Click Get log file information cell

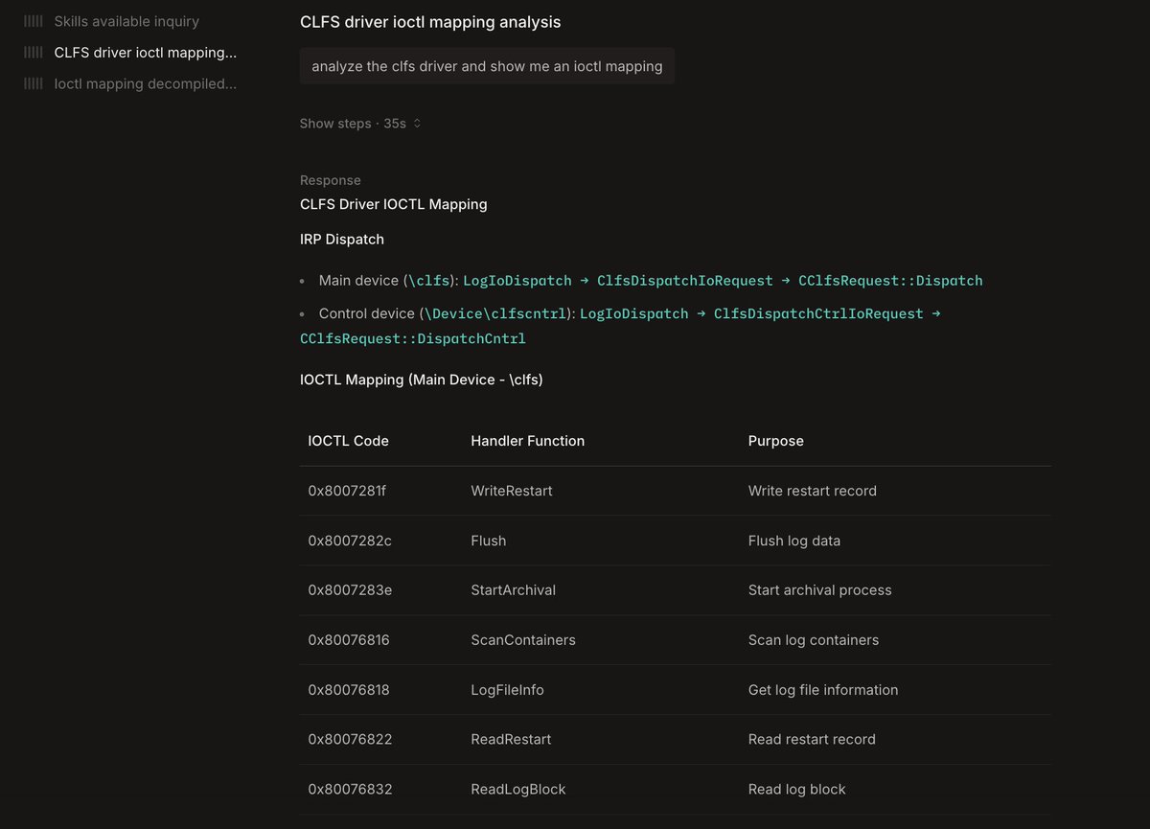[x=823, y=690]
